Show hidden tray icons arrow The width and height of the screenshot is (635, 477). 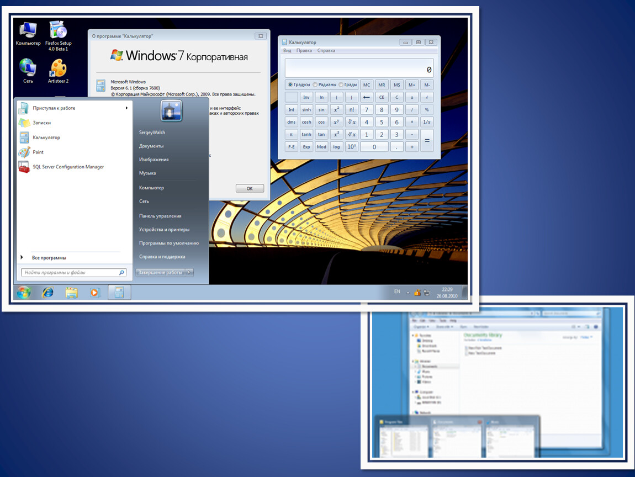(408, 293)
